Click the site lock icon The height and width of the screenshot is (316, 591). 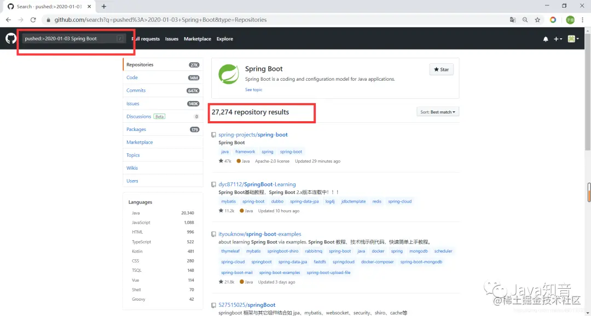click(x=48, y=20)
